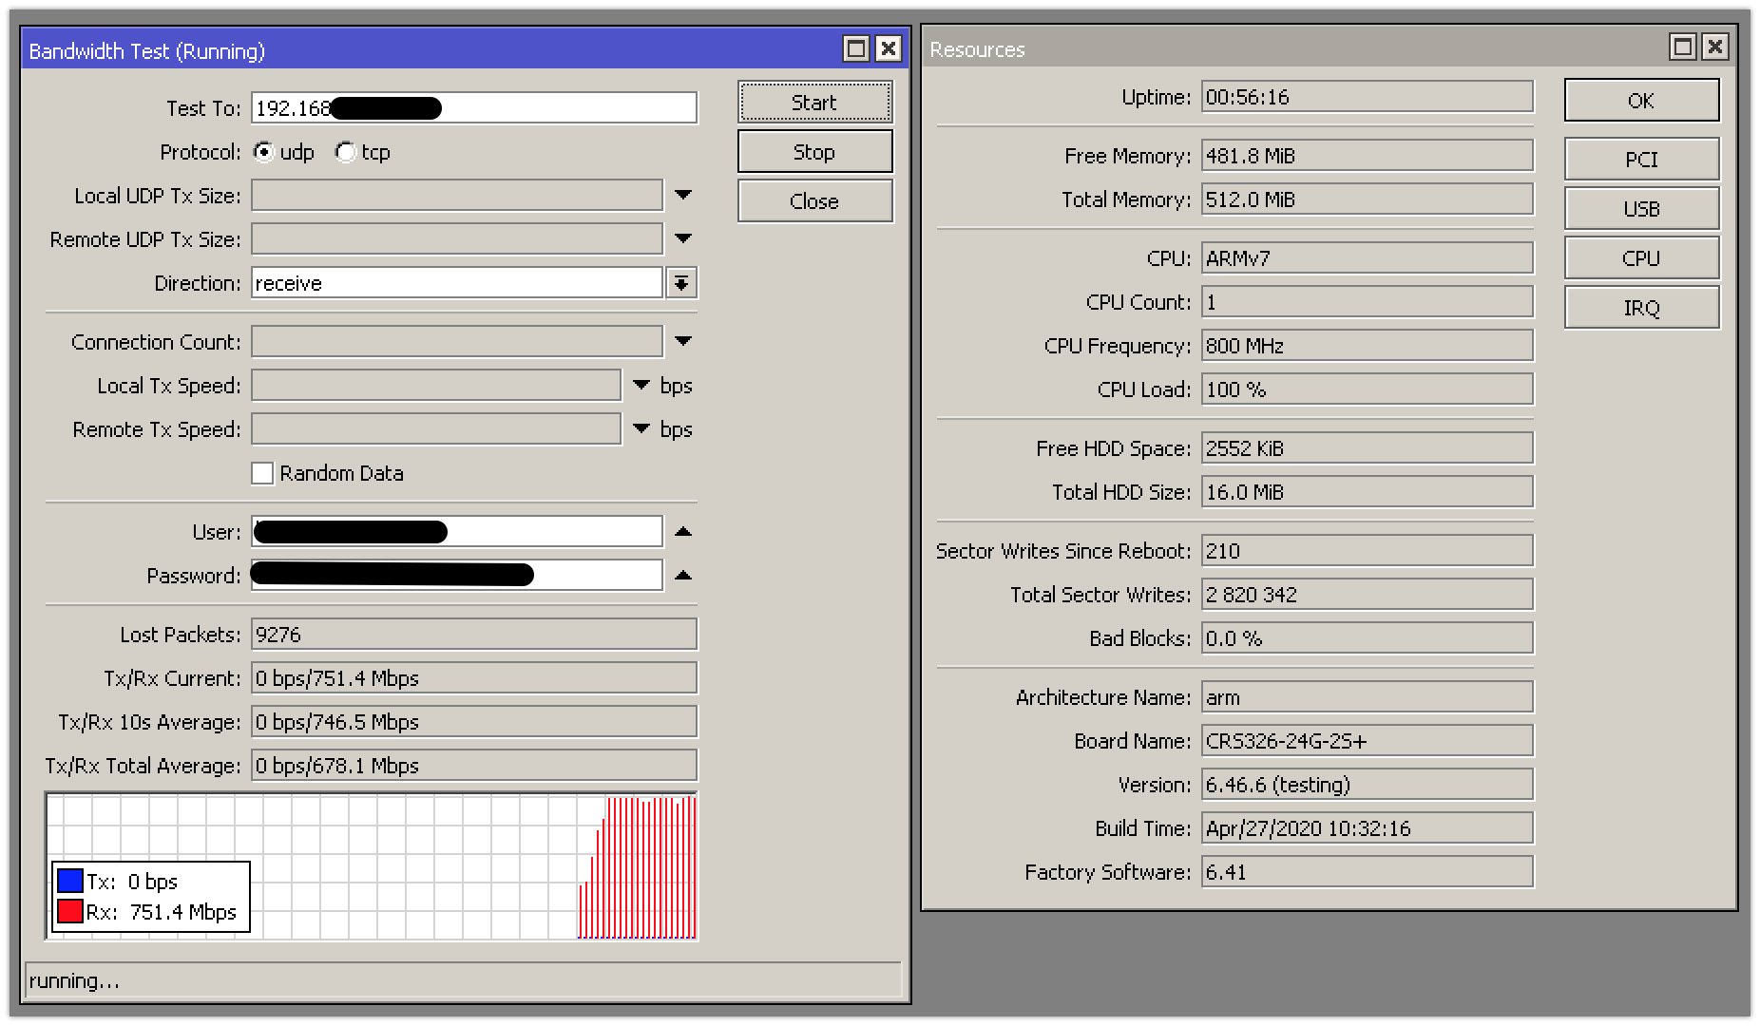This screenshot has width=1760, height=1026.
Task: Maximize the Resources window
Action: coord(1683,47)
